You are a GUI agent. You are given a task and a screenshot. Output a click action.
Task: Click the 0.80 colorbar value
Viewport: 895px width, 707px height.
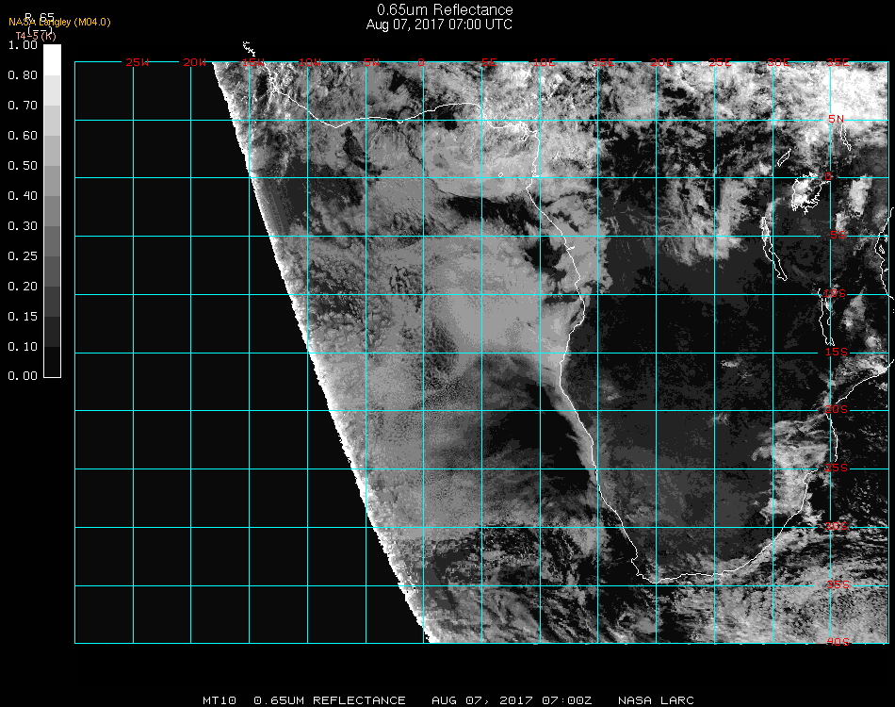(23, 74)
